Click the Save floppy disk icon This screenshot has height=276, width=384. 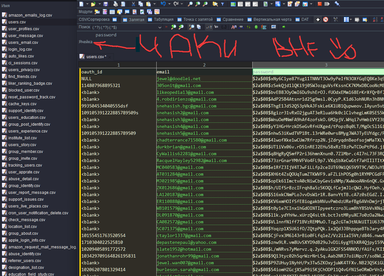tap(106, 4)
